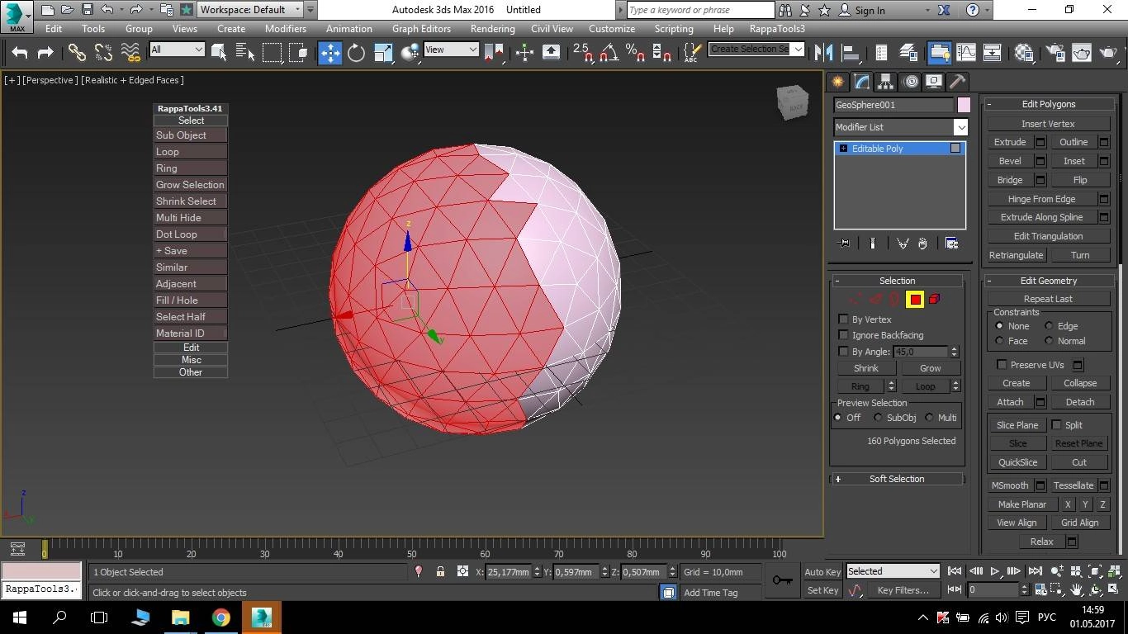Click Remove Modifier from Stack icon
Screen dimensions: 1128x634
pos(923,244)
